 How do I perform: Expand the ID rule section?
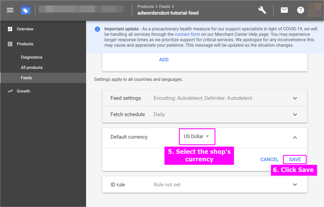tap(295, 185)
